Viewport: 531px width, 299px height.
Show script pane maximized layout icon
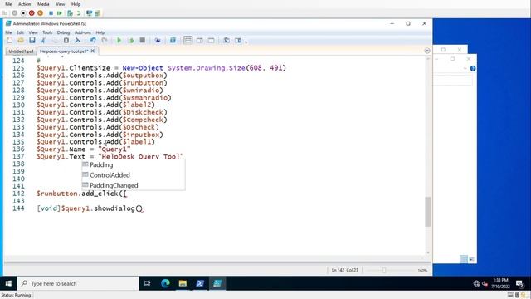211,41
